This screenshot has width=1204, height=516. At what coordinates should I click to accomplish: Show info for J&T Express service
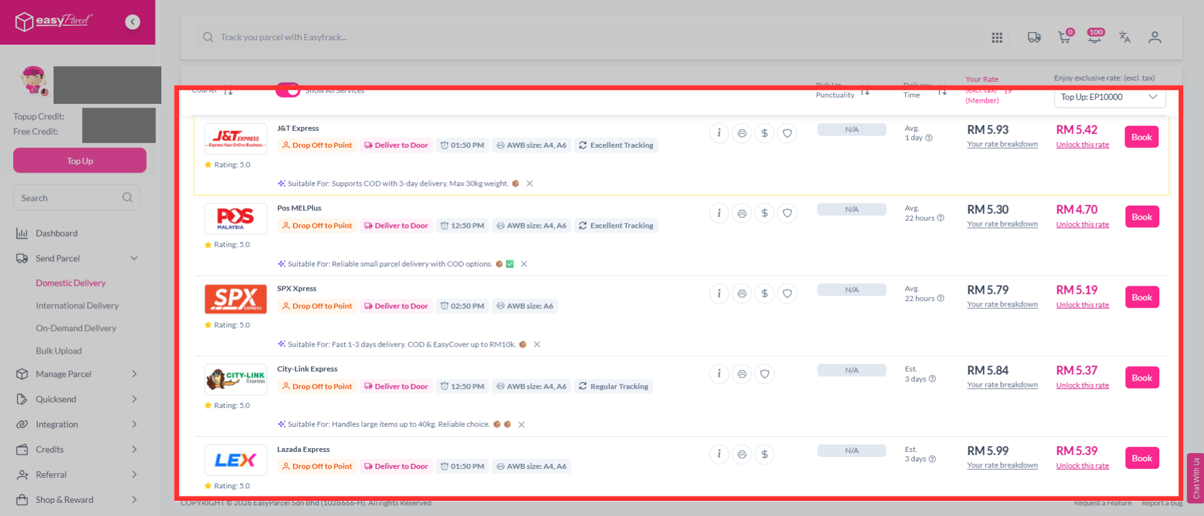(x=719, y=133)
